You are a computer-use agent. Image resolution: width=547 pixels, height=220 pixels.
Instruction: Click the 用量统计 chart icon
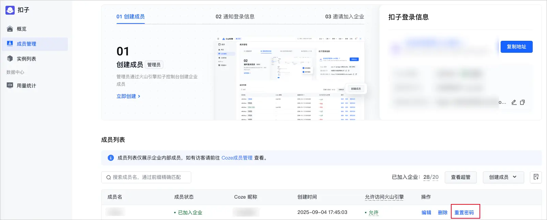point(10,85)
